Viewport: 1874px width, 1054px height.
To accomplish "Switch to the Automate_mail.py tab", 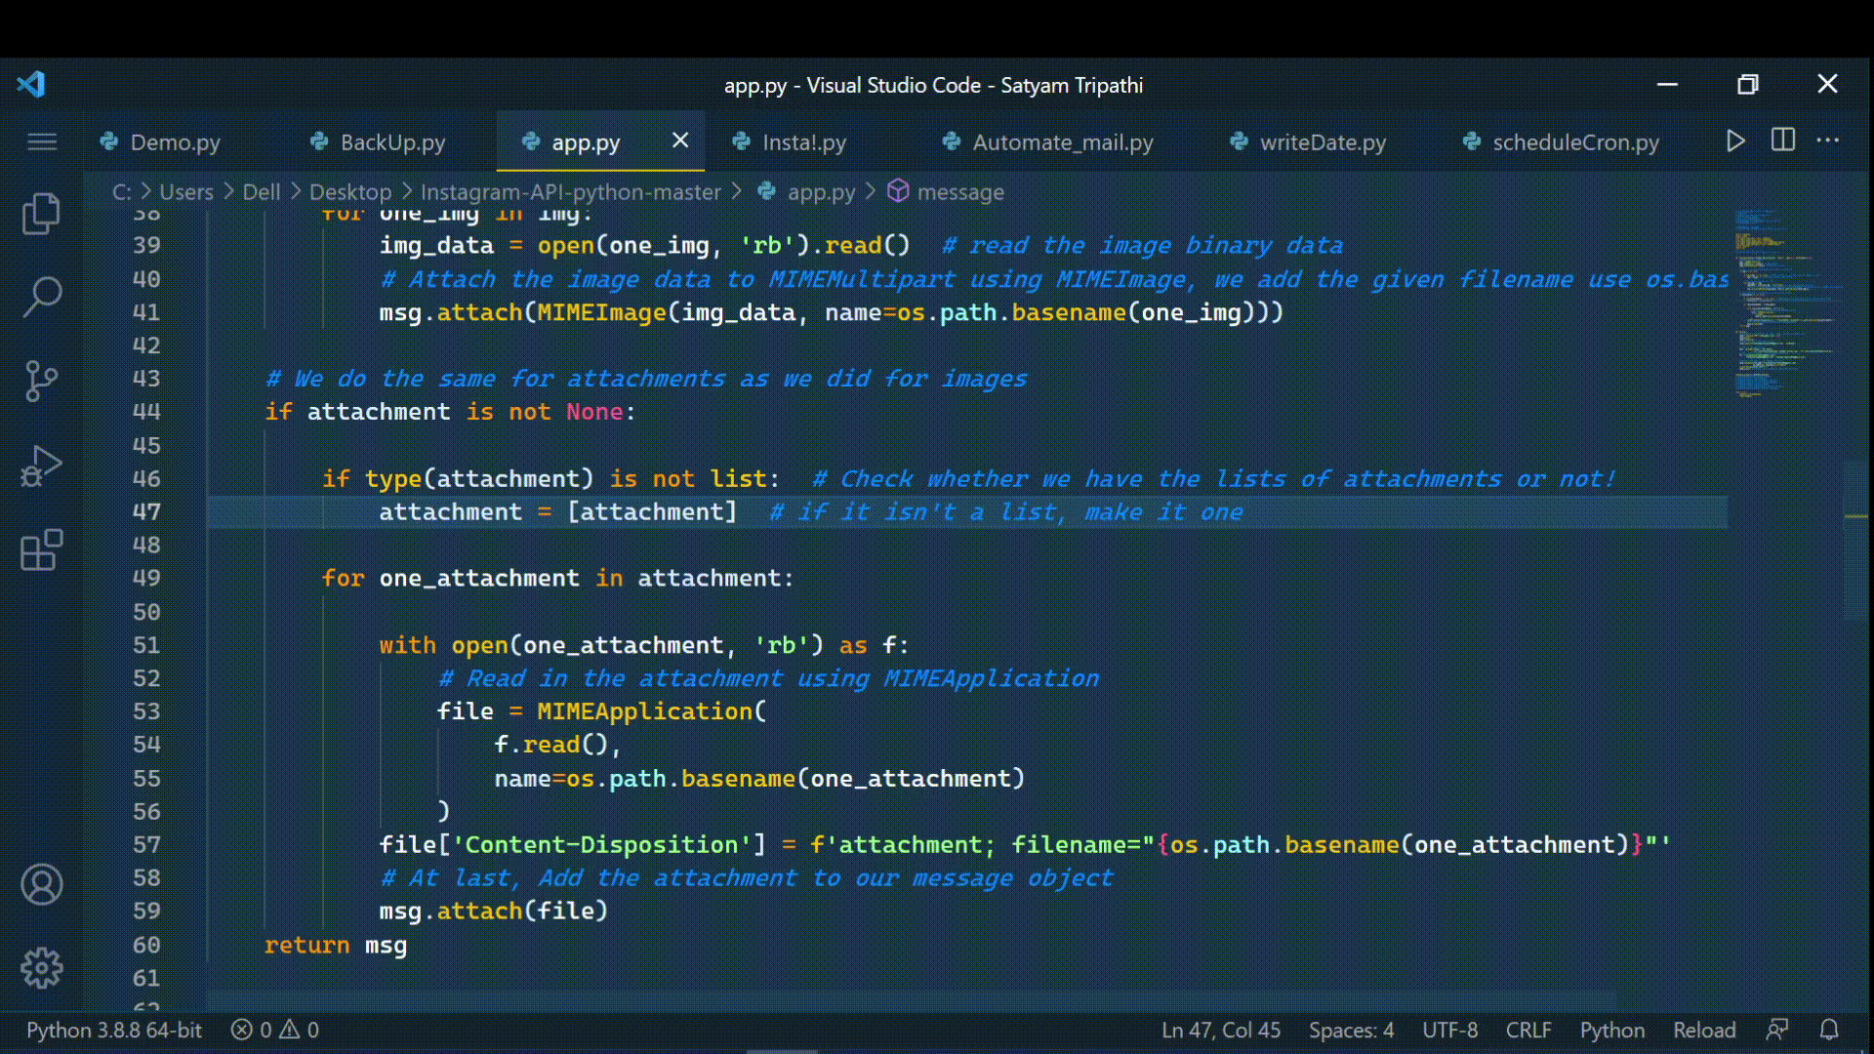I will pos(1062,142).
